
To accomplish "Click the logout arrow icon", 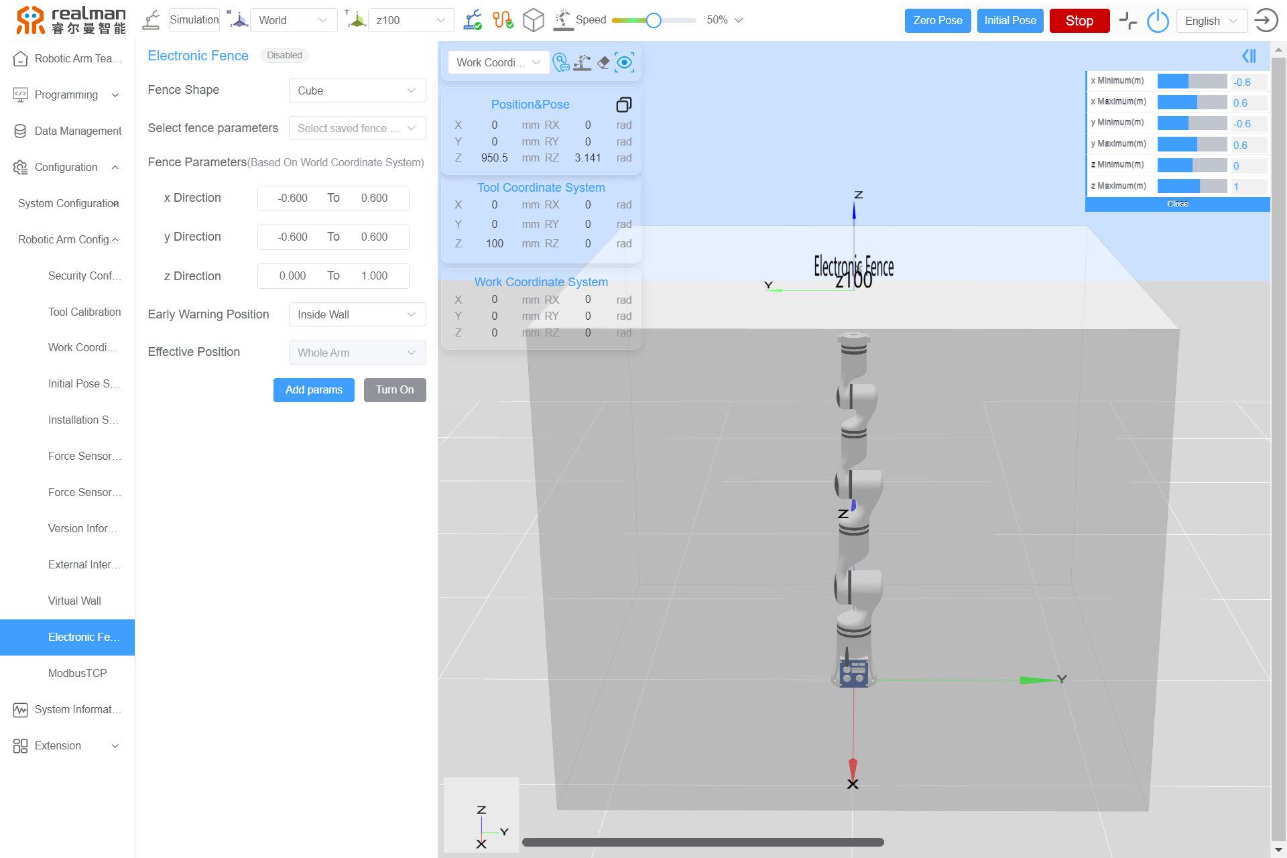I will 1266,20.
